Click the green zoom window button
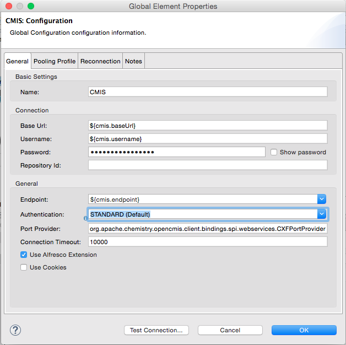The height and width of the screenshot is (345, 346). pyautogui.click(x=31, y=6)
